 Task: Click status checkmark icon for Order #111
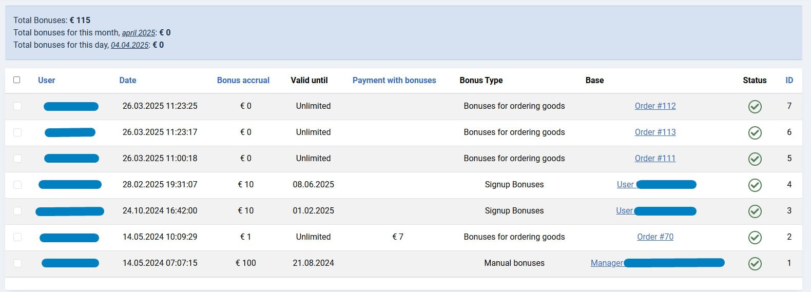pyautogui.click(x=755, y=159)
